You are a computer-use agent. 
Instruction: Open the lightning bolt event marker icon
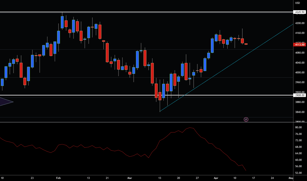(x=246, y=119)
